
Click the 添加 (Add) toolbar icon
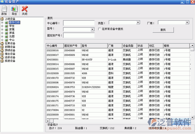4,9
